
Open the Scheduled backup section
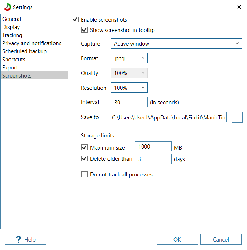pyautogui.click(x=24, y=51)
